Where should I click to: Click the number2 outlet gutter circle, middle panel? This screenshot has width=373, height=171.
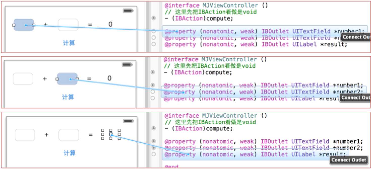tap(152, 92)
